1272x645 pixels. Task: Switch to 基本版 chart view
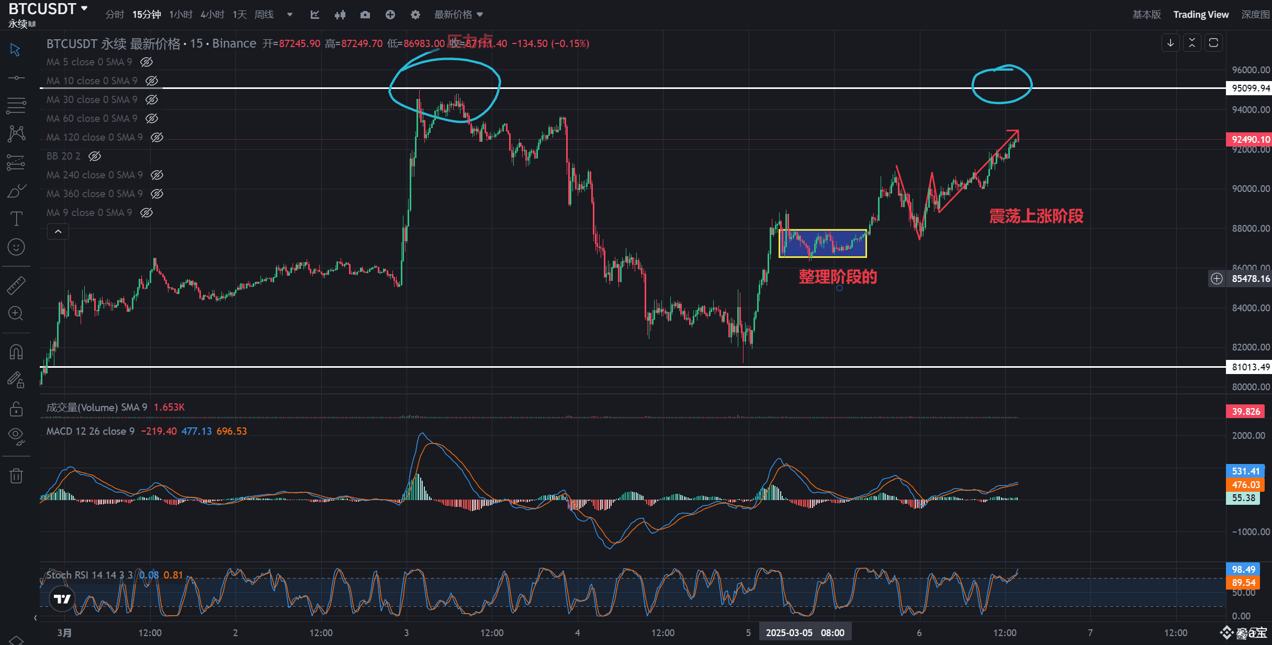pos(1147,15)
